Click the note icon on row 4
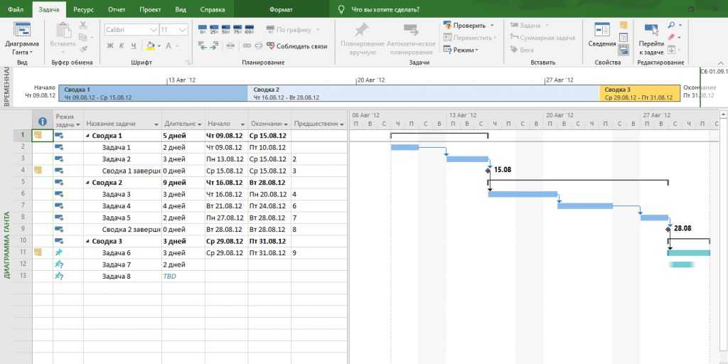Image resolution: width=728 pixels, height=364 pixels. 38,170
